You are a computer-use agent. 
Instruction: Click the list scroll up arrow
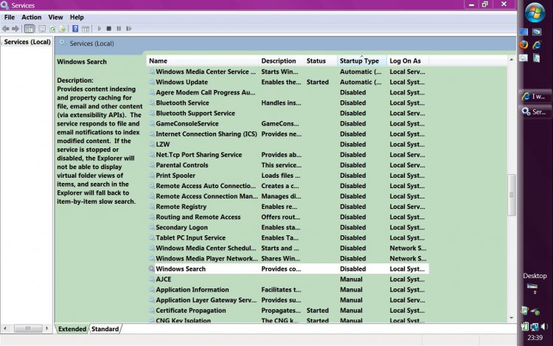[x=512, y=60]
